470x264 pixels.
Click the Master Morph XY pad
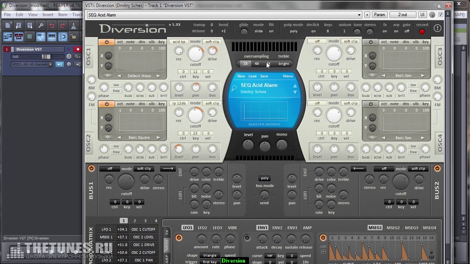264,111
